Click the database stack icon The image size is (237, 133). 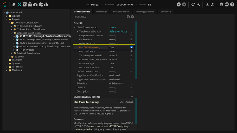pos(222,4)
